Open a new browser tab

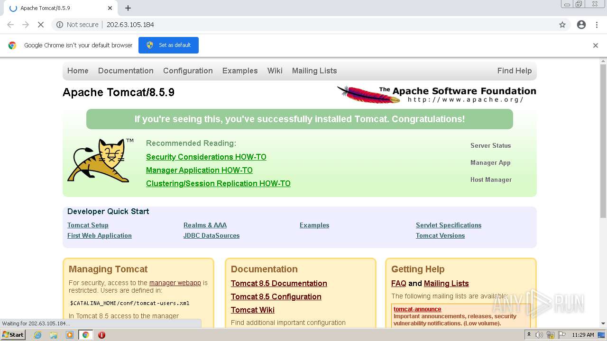point(128,8)
